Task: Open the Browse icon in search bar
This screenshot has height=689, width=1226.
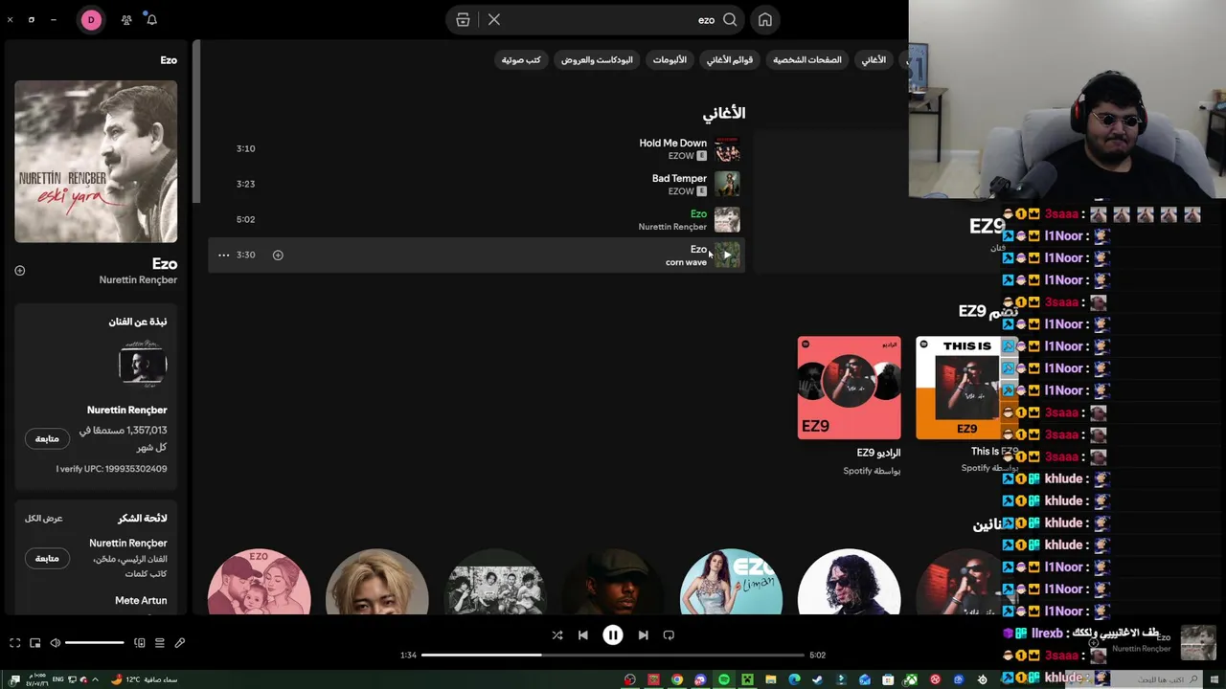Action: pyautogui.click(x=463, y=19)
